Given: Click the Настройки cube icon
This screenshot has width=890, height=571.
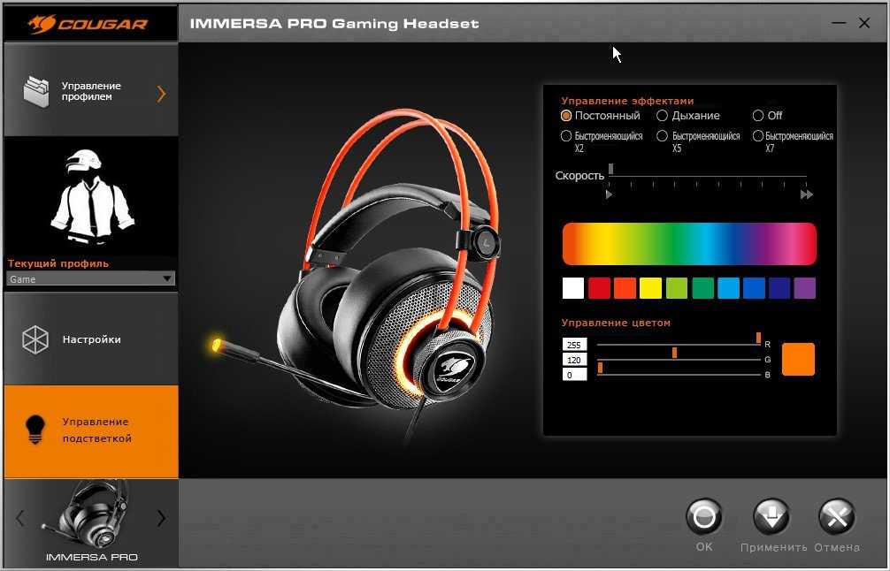Looking at the screenshot, I should [35, 339].
